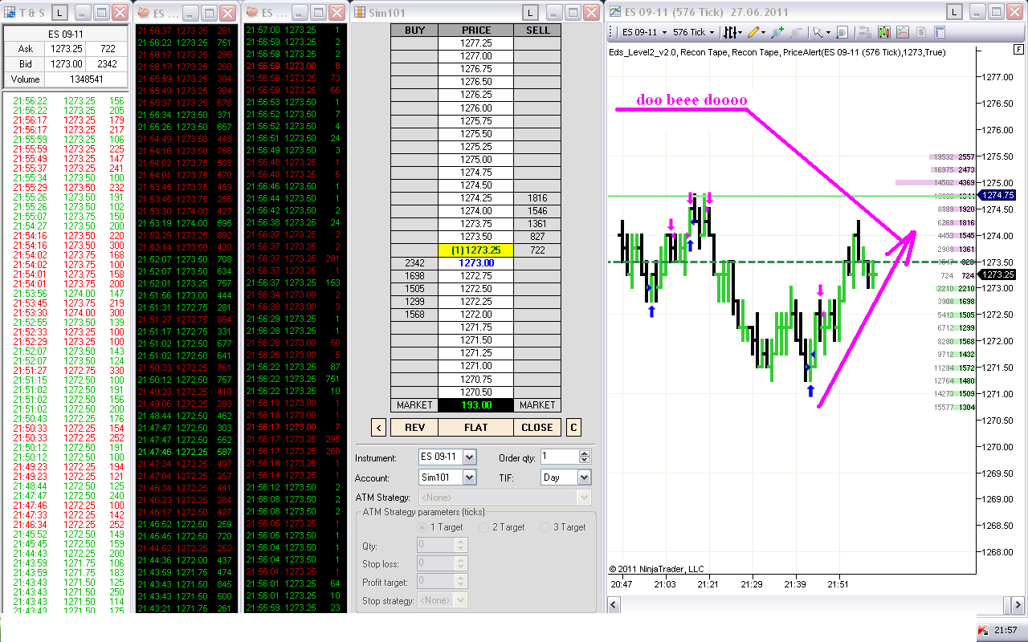Expand the cursor type dropdown arrow
The image size is (1028, 642).
pos(827,32)
